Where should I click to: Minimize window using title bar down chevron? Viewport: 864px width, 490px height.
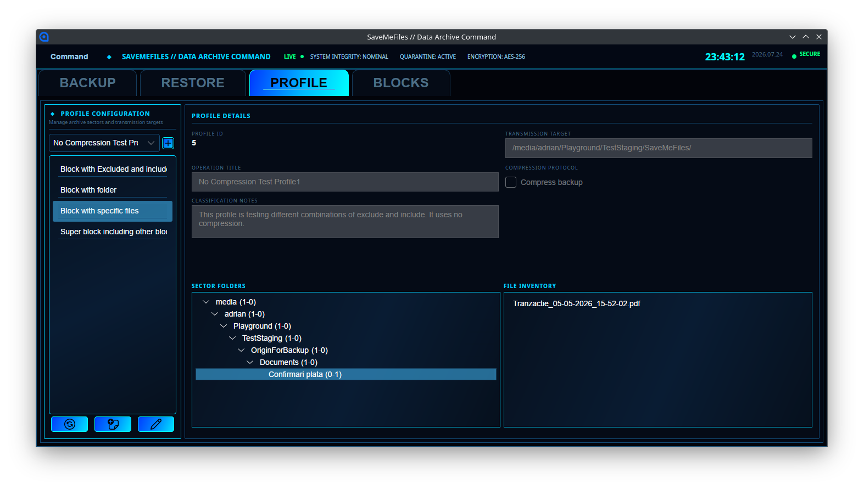tap(793, 37)
